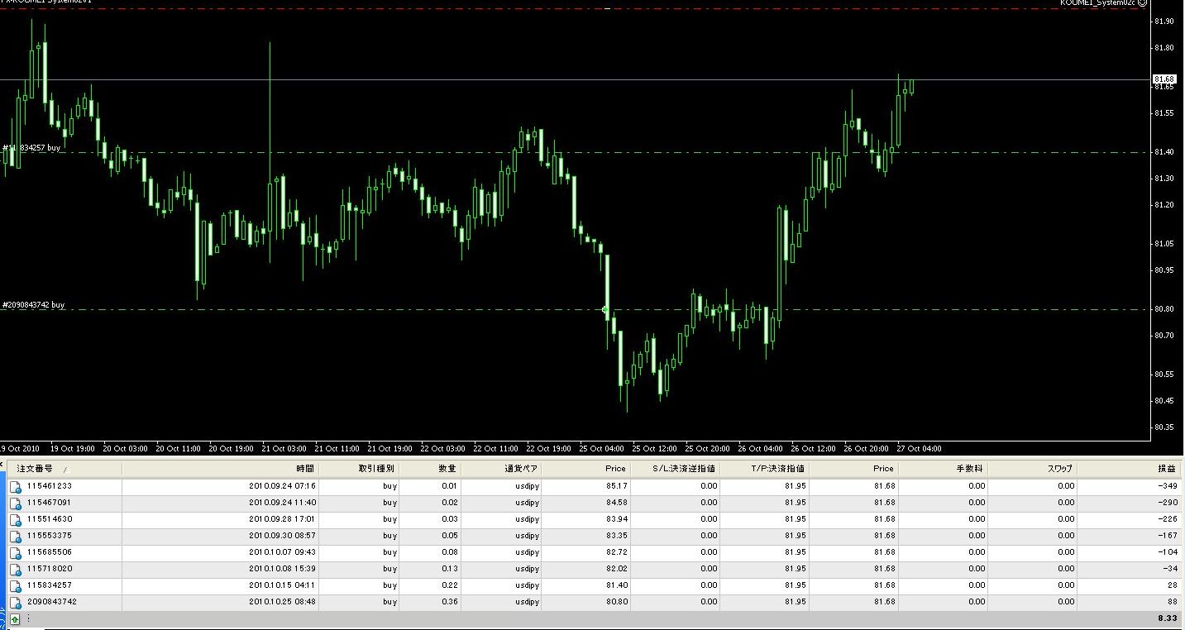The width and height of the screenshot is (1185, 630).
Task: Click the profit value -349
Action: (1168, 486)
